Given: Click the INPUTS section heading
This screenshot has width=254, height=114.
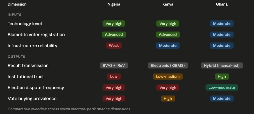Looking at the screenshot, I should [14, 15].
